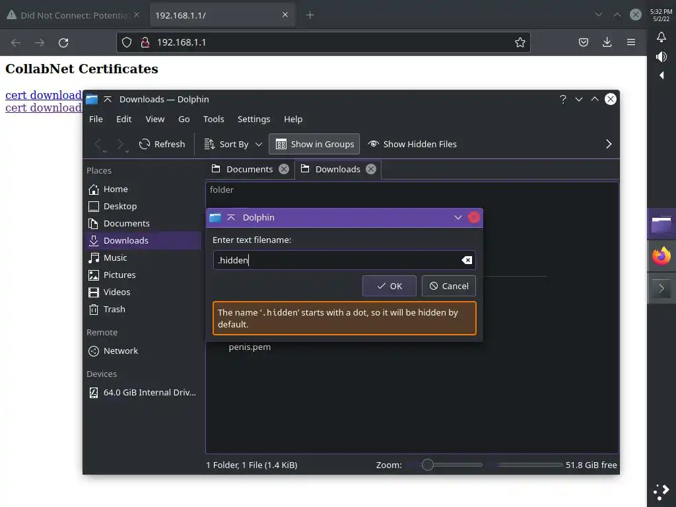Open Pocket save icon in Firefox
The width and height of the screenshot is (676, 507).
584,42
